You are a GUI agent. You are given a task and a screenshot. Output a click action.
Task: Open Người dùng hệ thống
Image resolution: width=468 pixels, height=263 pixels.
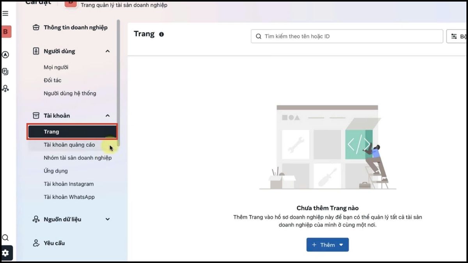[70, 93]
